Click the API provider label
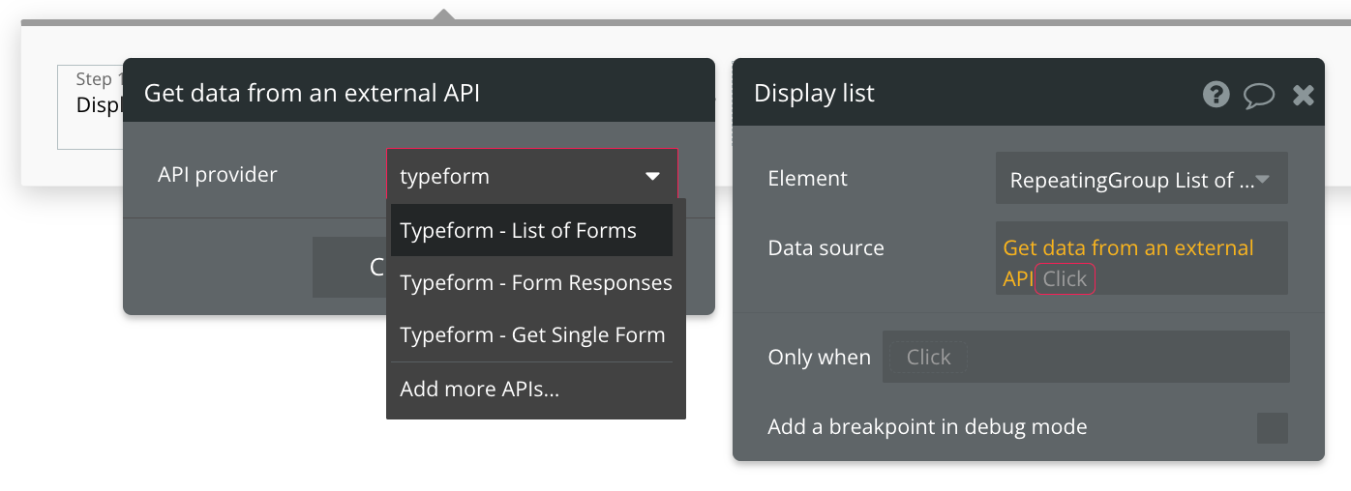The image size is (1351, 491). tap(218, 175)
